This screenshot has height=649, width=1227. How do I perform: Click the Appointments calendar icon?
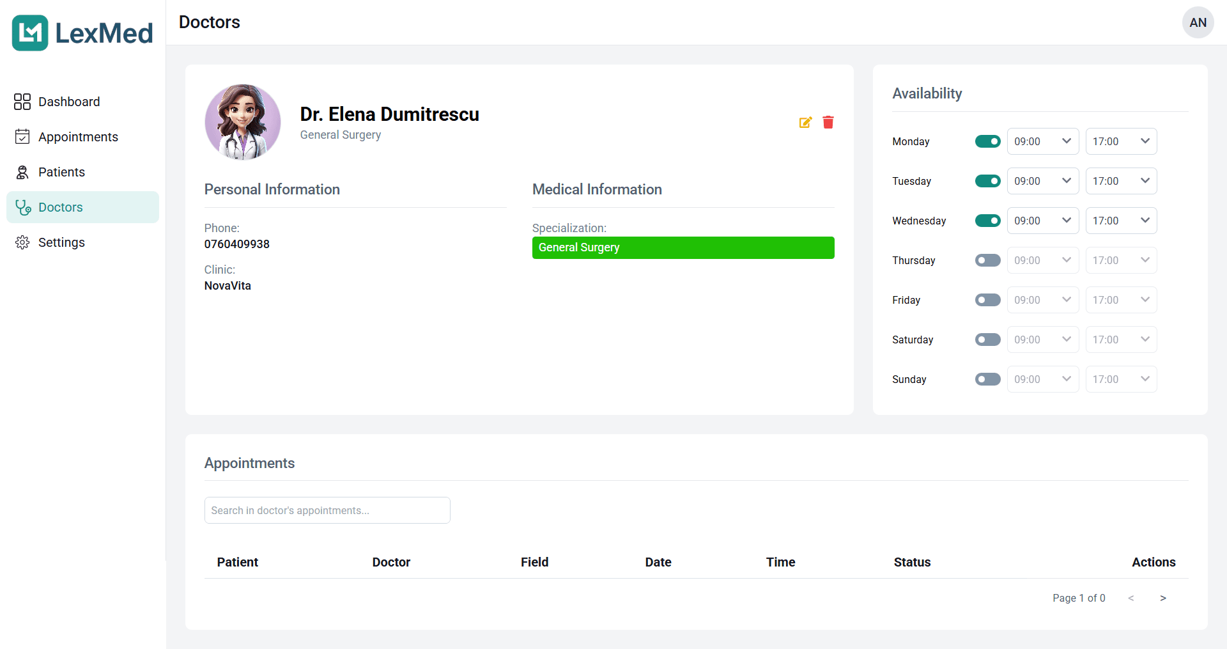click(x=22, y=136)
